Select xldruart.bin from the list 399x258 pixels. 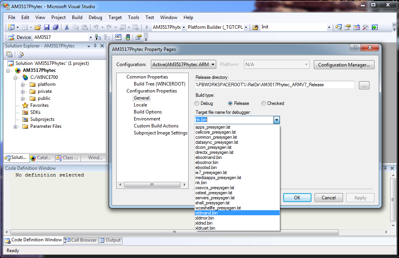(x=237, y=228)
